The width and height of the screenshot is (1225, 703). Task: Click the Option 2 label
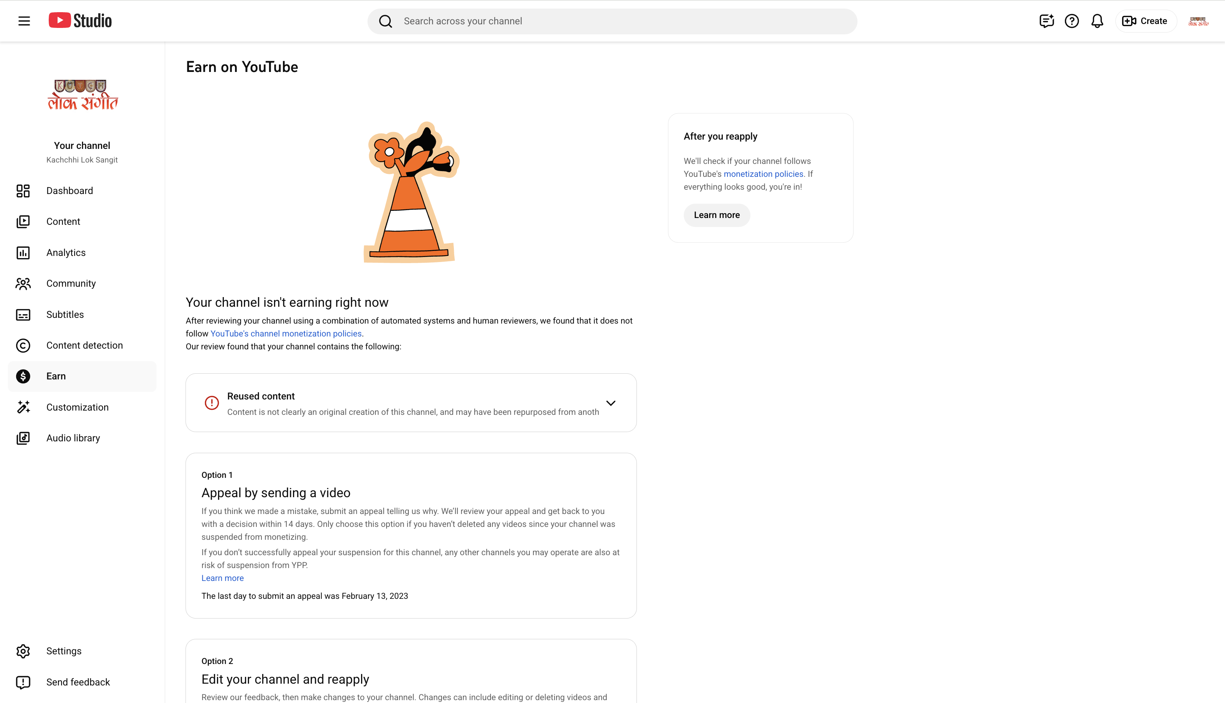217,661
